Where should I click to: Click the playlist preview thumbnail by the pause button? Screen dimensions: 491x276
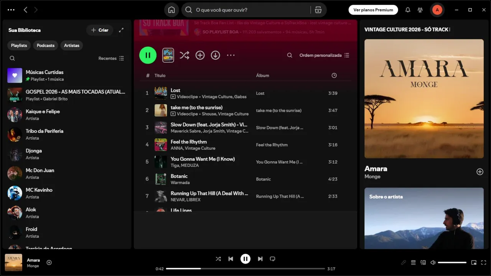coord(168,55)
